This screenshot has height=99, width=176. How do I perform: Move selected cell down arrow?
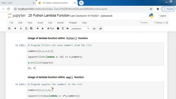click(43, 29)
